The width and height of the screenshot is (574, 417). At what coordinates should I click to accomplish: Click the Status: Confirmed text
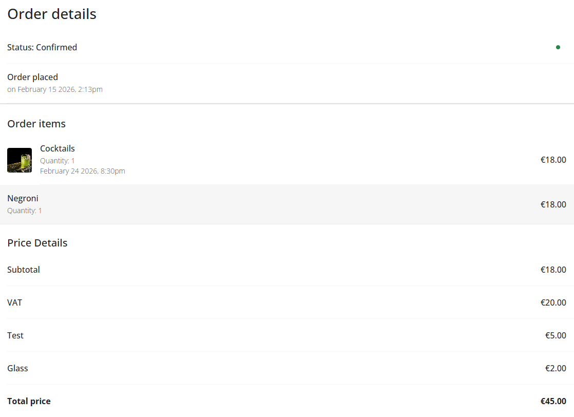click(x=42, y=47)
